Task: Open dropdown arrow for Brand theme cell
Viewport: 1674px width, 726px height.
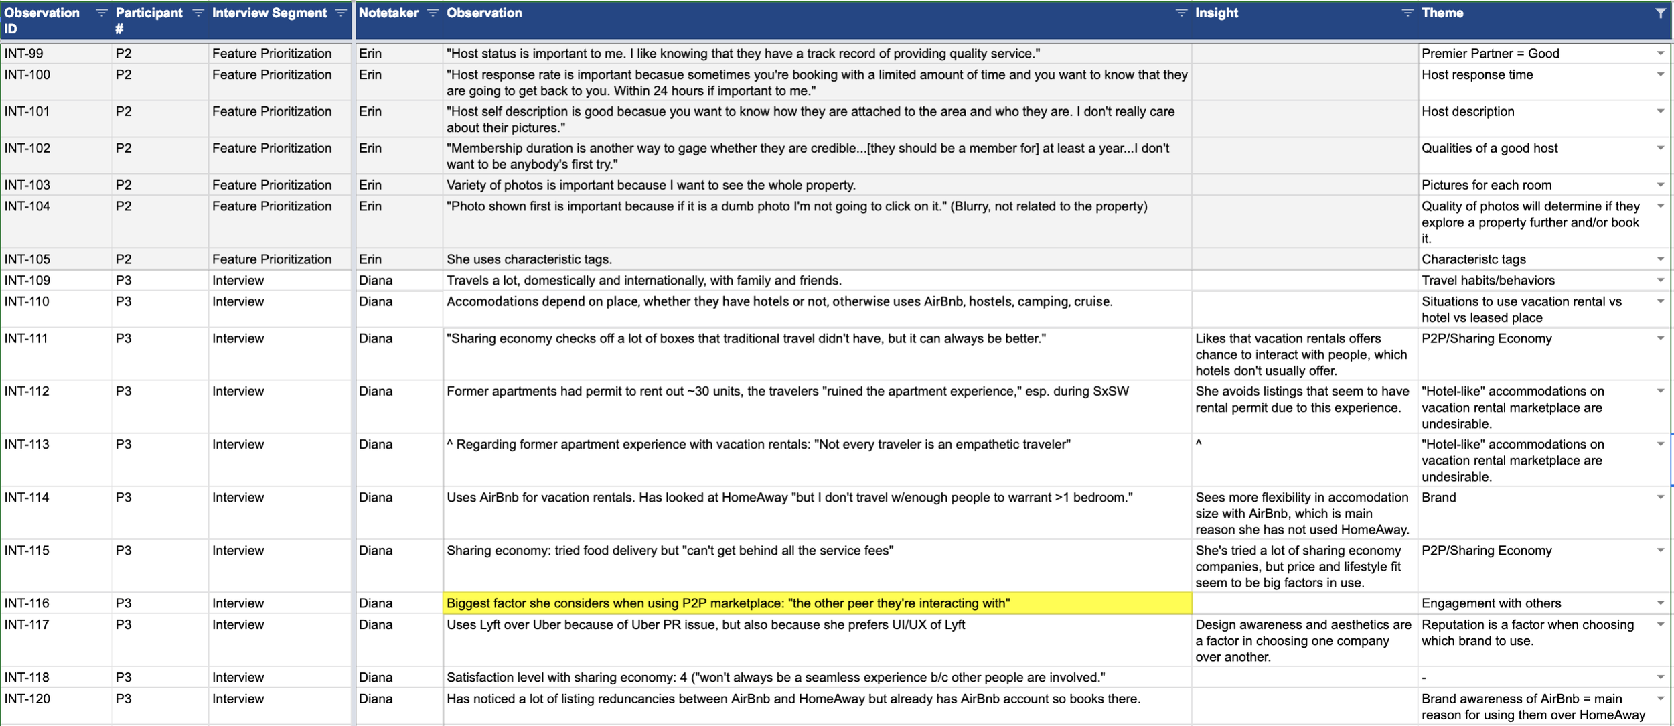Action: coord(1660,498)
